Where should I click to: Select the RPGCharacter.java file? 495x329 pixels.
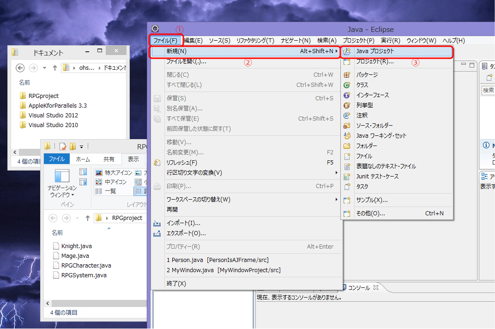pyautogui.click(x=86, y=266)
